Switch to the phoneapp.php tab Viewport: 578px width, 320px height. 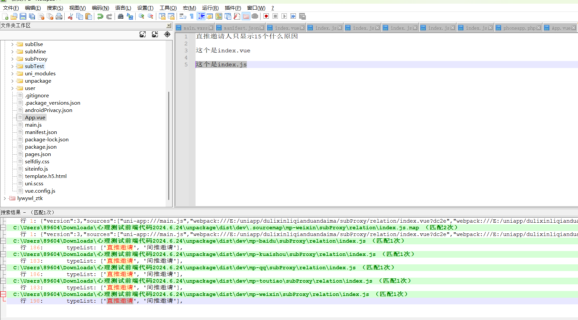[519, 28]
